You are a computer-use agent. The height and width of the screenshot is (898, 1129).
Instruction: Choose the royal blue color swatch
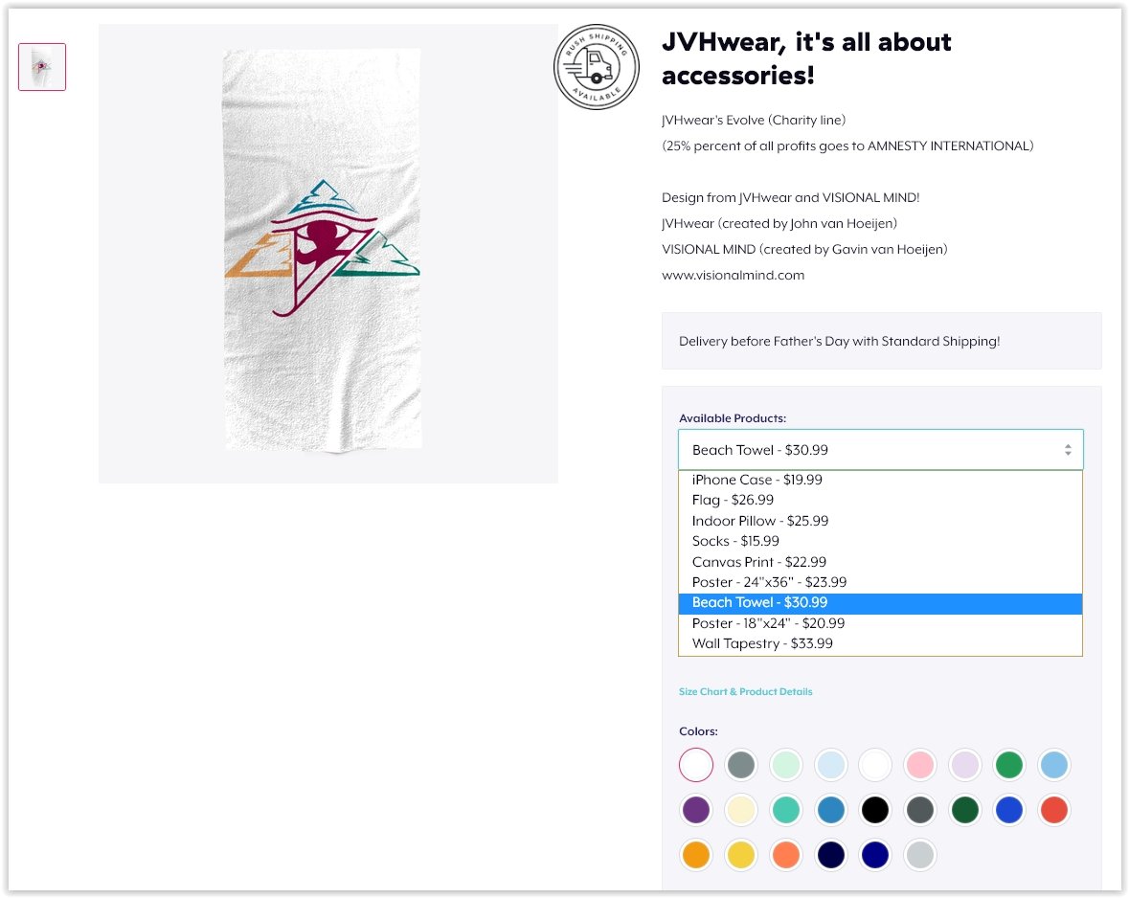(x=1008, y=810)
